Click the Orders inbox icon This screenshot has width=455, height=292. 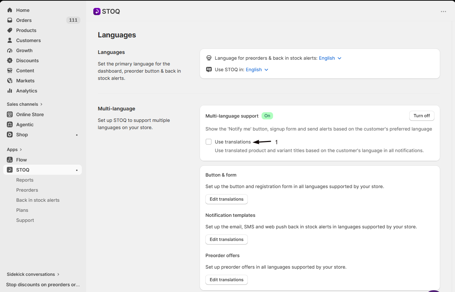point(10,20)
